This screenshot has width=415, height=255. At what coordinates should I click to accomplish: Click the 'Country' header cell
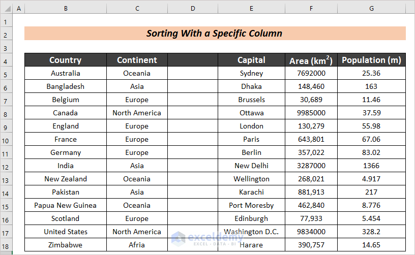pos(66,60)
